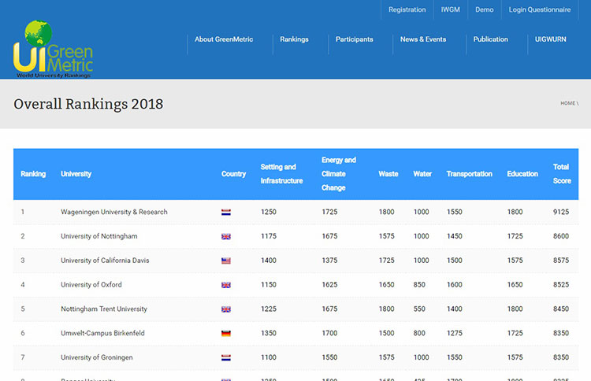The image size is (591, 381).
Task: Expand the Rankings navigation menu
Action: click(294, 39)
